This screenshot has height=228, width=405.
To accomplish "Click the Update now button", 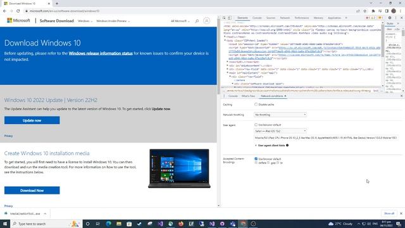I will point(32,120).
